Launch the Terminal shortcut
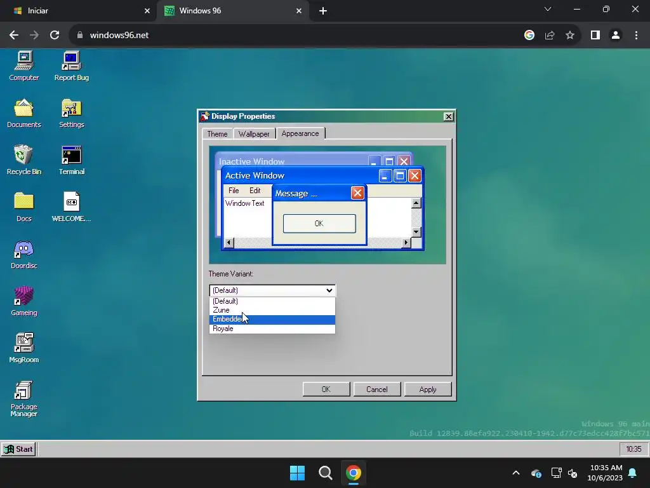650x488 pixels. click(71, 159)
